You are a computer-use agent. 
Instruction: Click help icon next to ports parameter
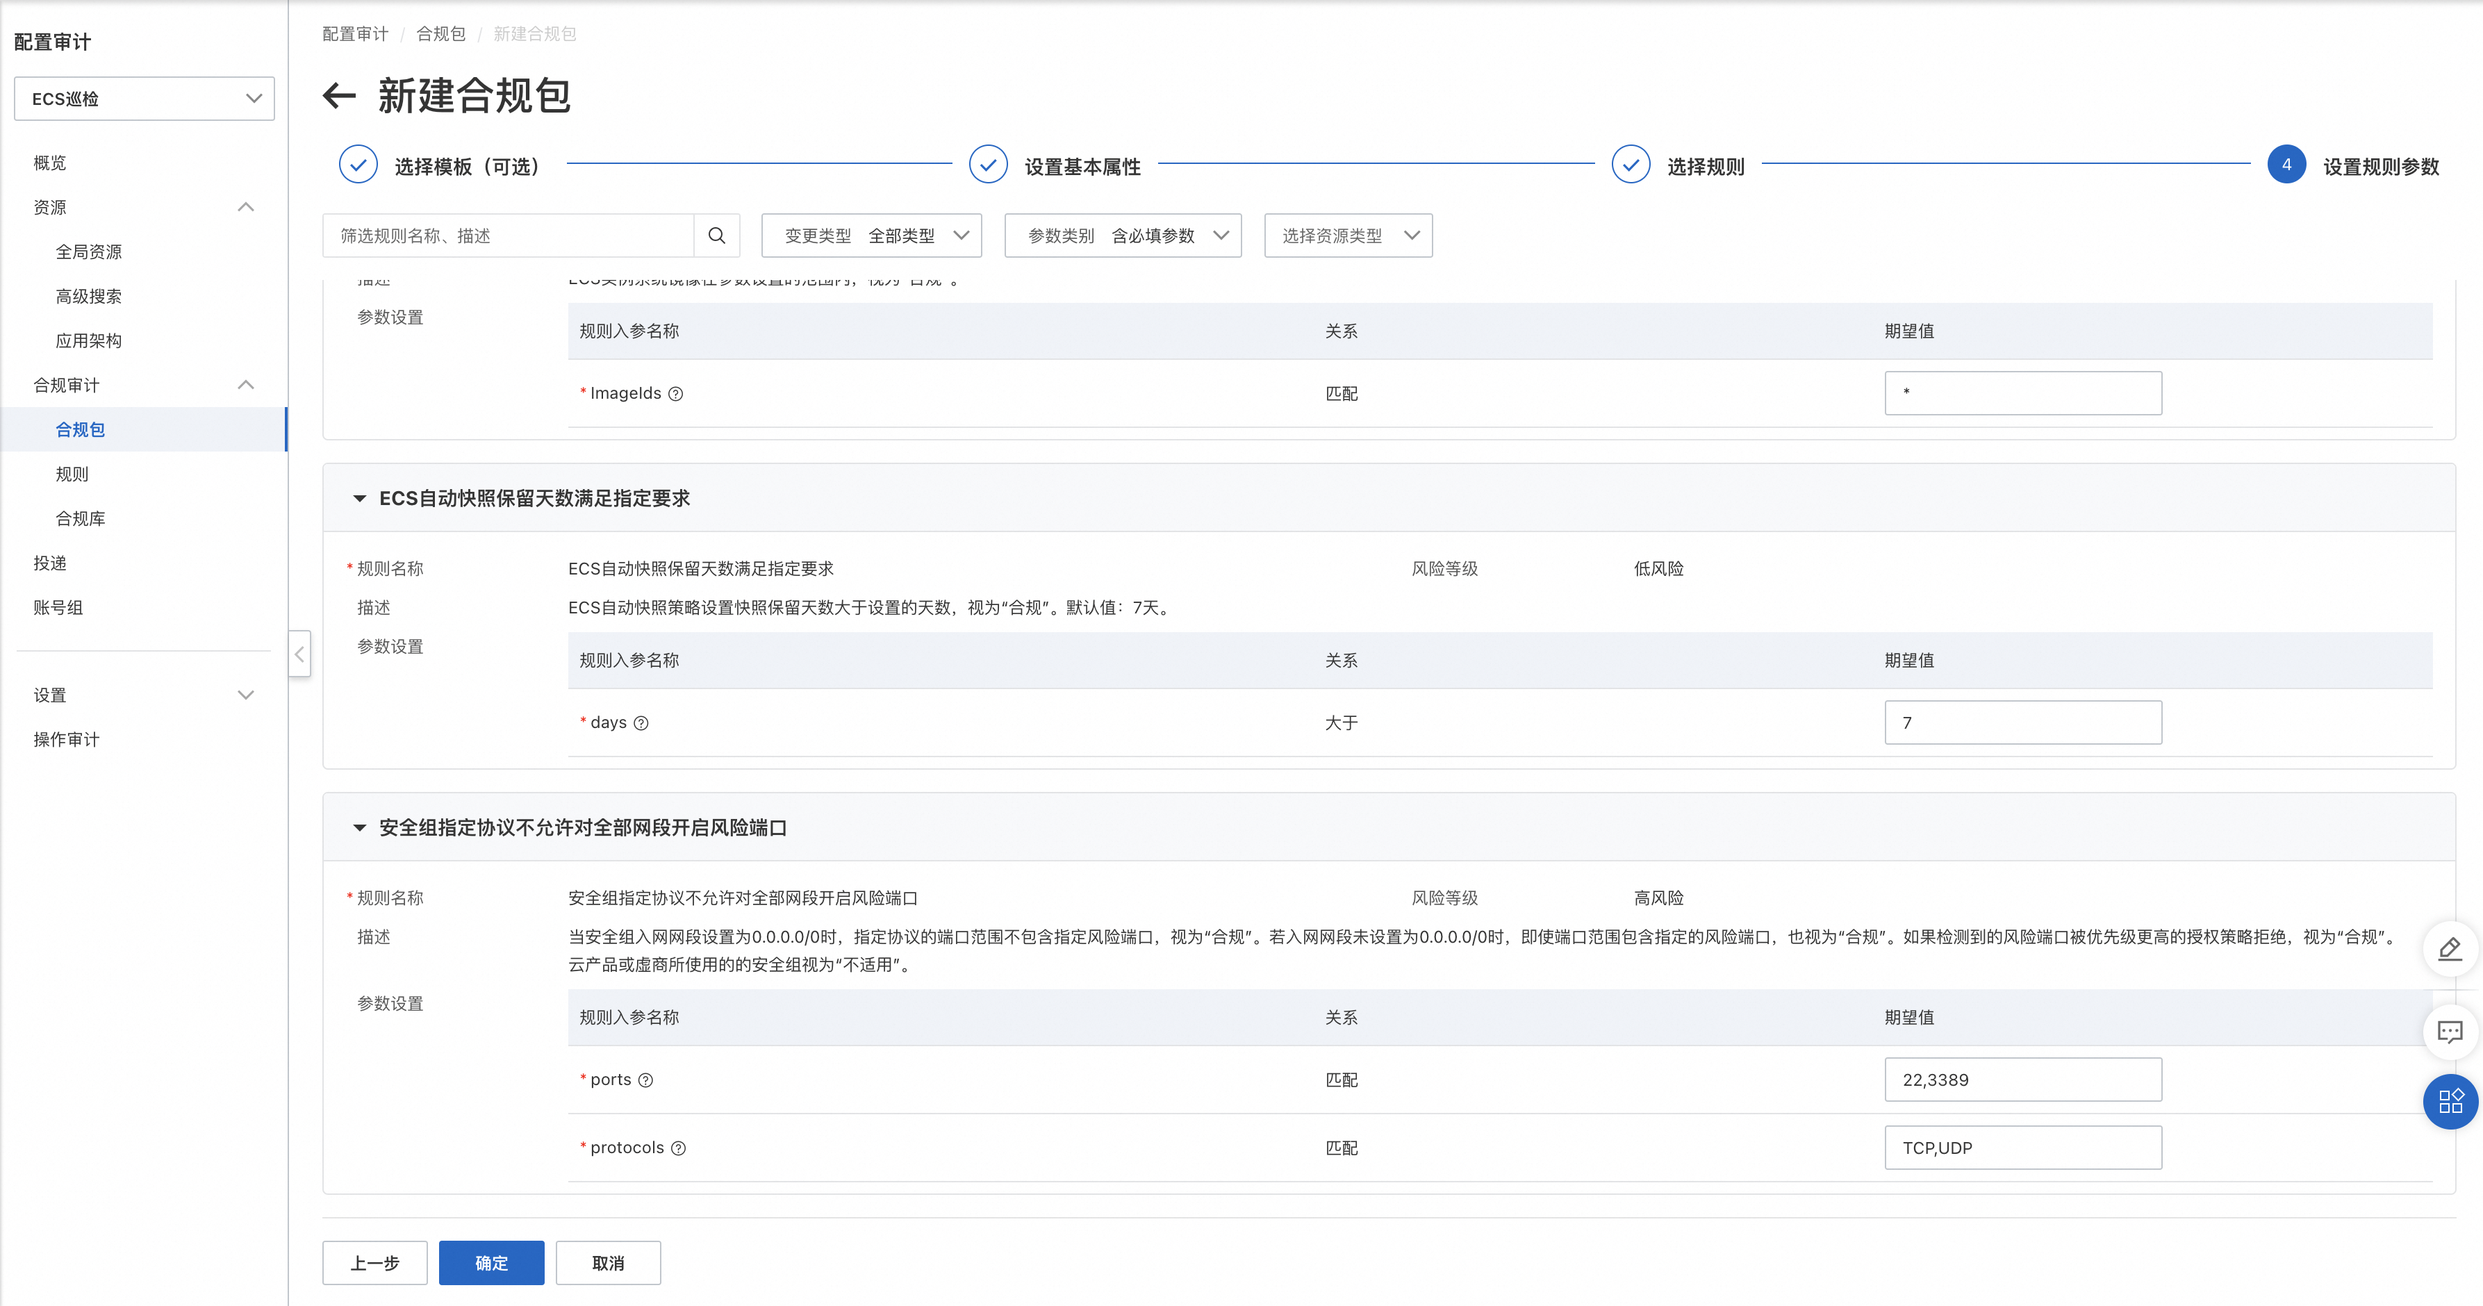coord(646,1080)
